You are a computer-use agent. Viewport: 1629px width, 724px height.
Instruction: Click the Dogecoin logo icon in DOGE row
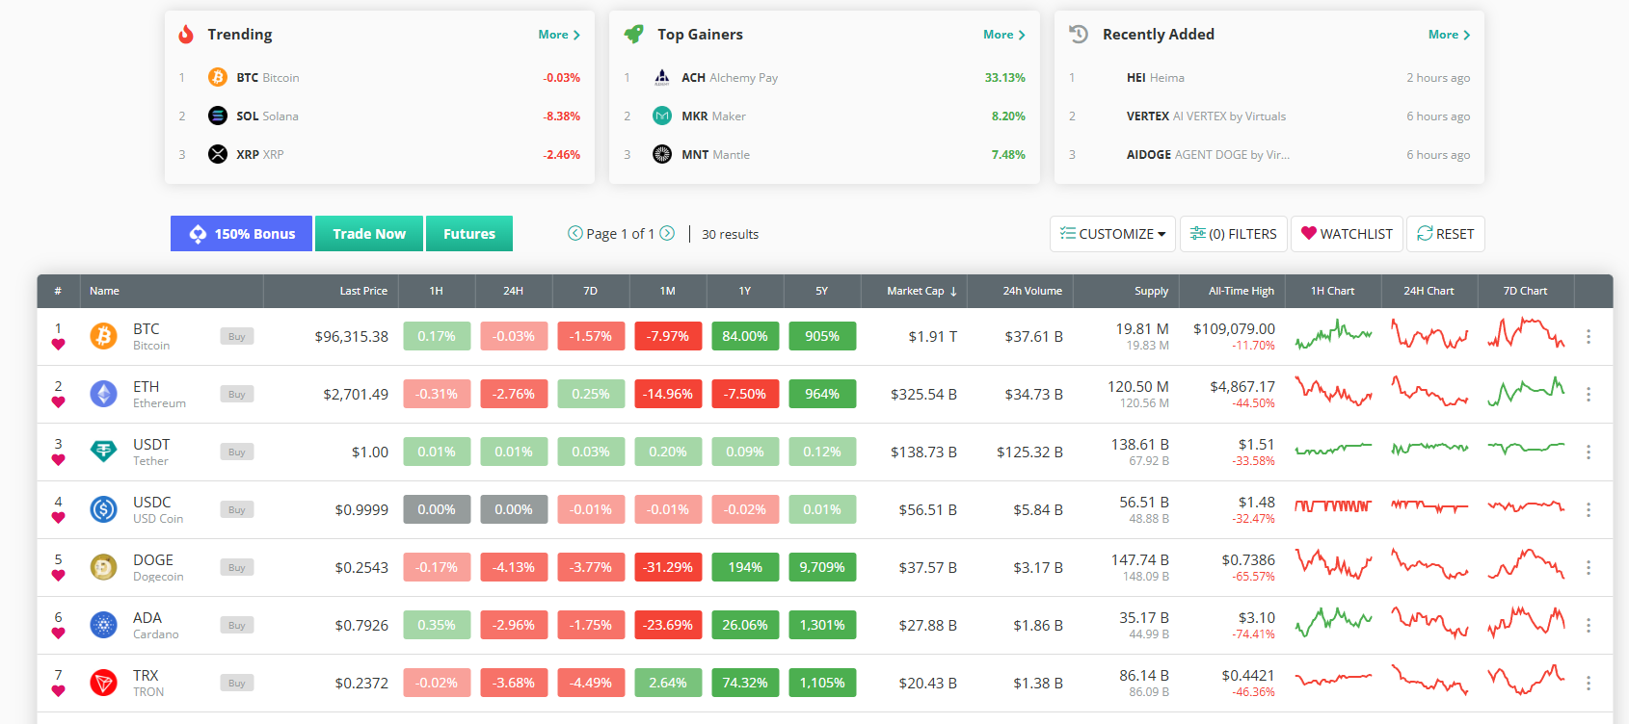[x=103, y=567]
